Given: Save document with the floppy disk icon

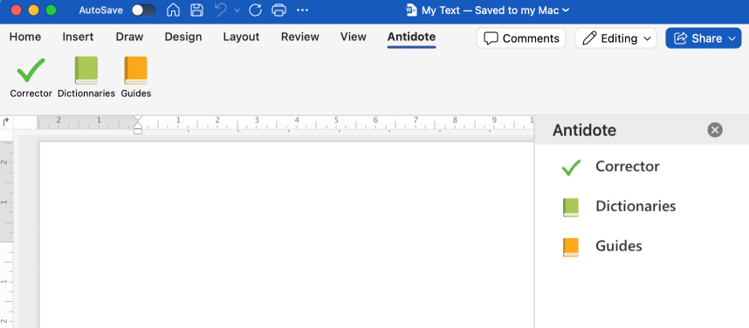Looking at the screenshot, I should 196,10.
